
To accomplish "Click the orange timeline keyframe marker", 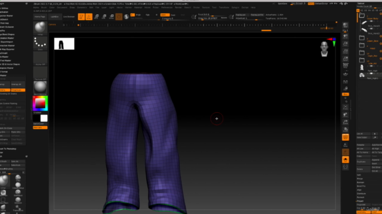I will pos(78,25).
